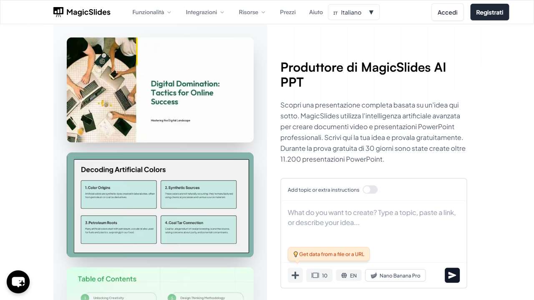Click the Registrati button

point(489,12)
